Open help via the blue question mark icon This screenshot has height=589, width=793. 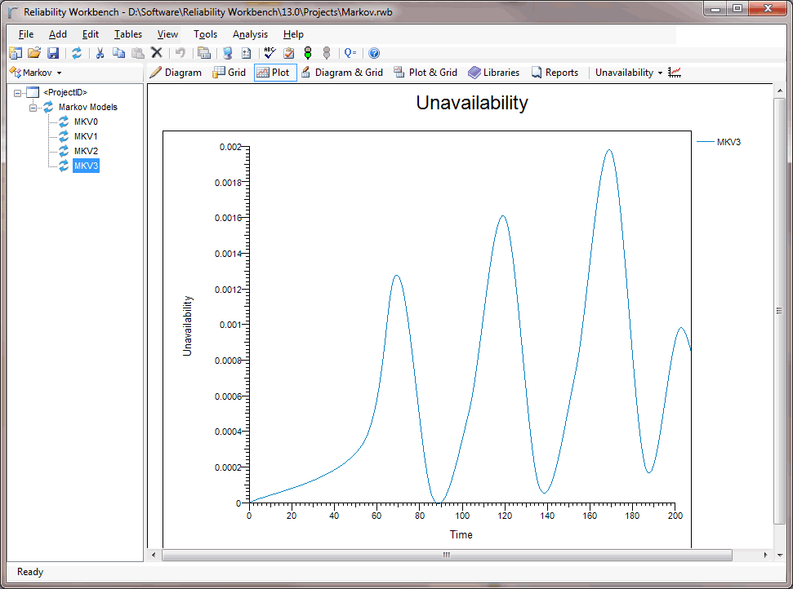(374, 53)
